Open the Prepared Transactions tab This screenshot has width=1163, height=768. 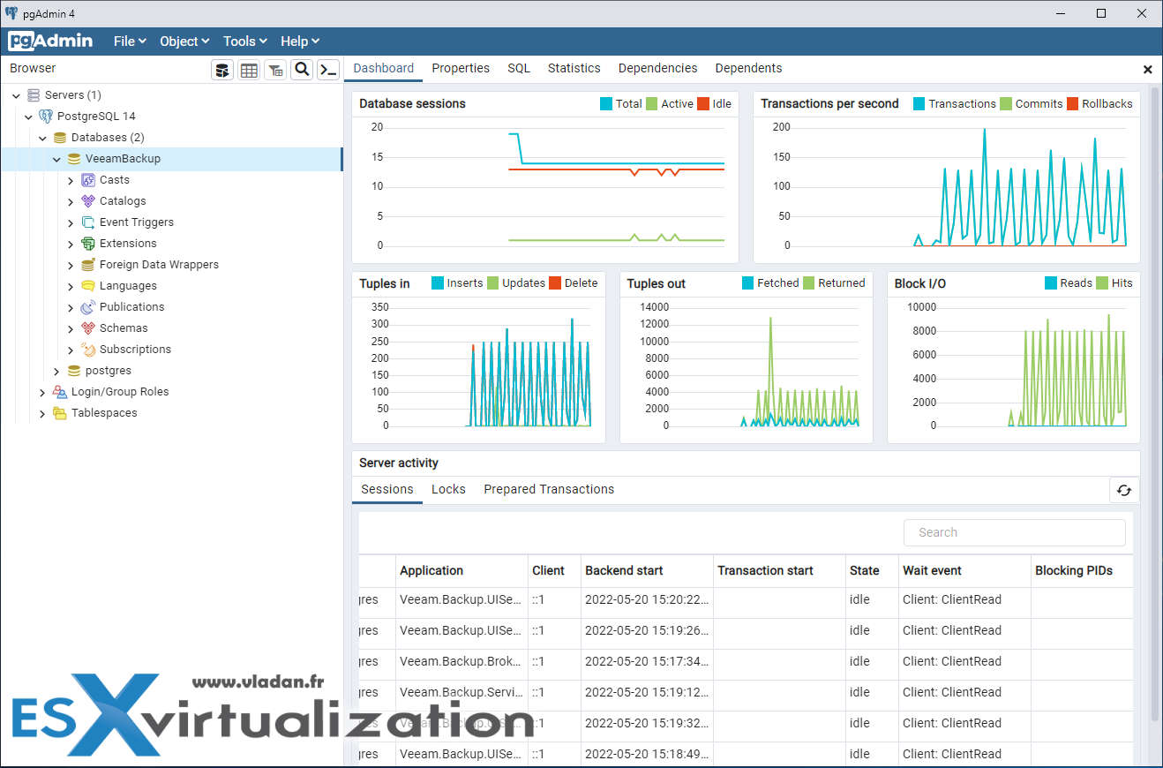(x=548, y=489)
